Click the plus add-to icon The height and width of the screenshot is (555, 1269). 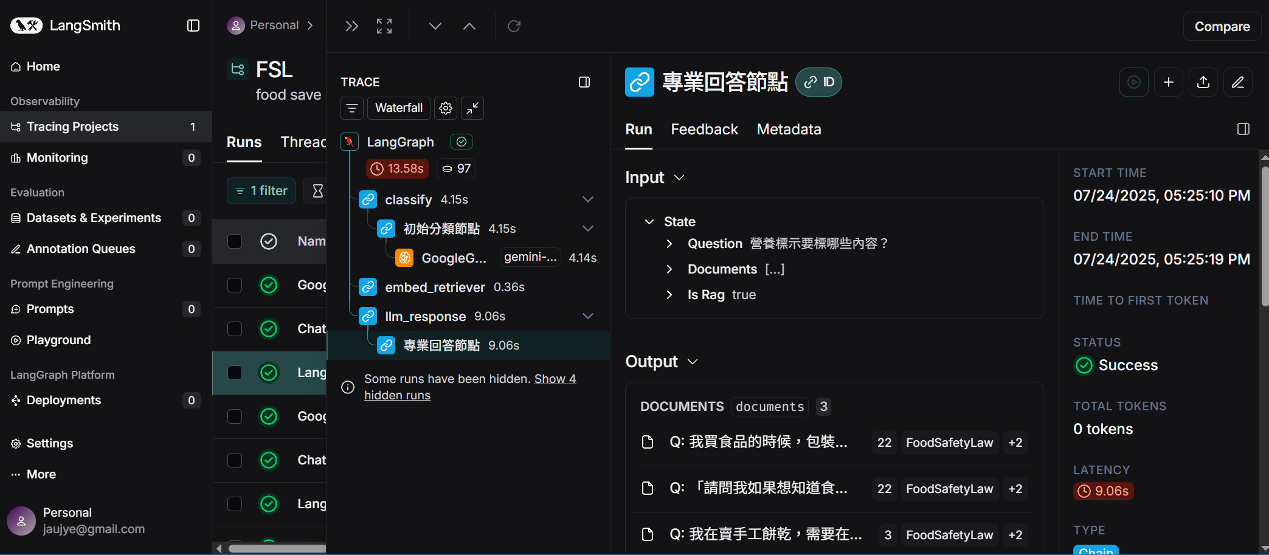pyautogui.click(x=1169, y=82)
